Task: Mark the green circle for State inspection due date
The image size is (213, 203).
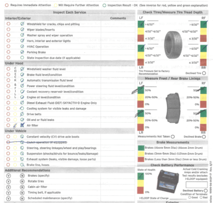Action: [22, 58]
